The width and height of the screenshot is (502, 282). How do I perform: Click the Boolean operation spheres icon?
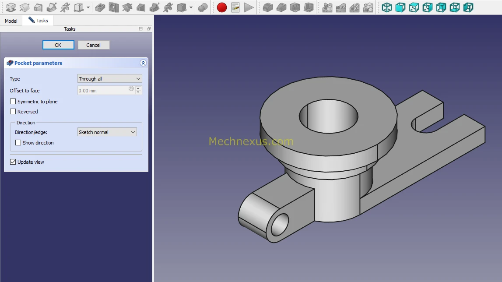tap(203, 7)
